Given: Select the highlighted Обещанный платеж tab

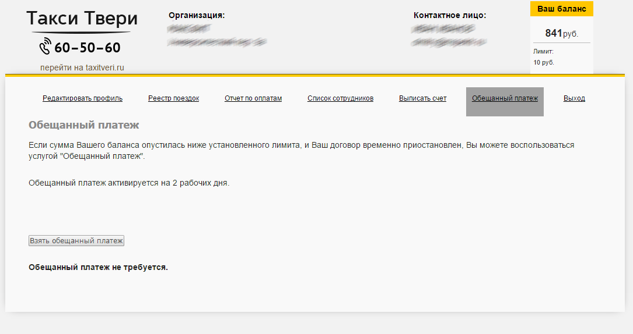Looking at the screenshot, I should [505, 98].
